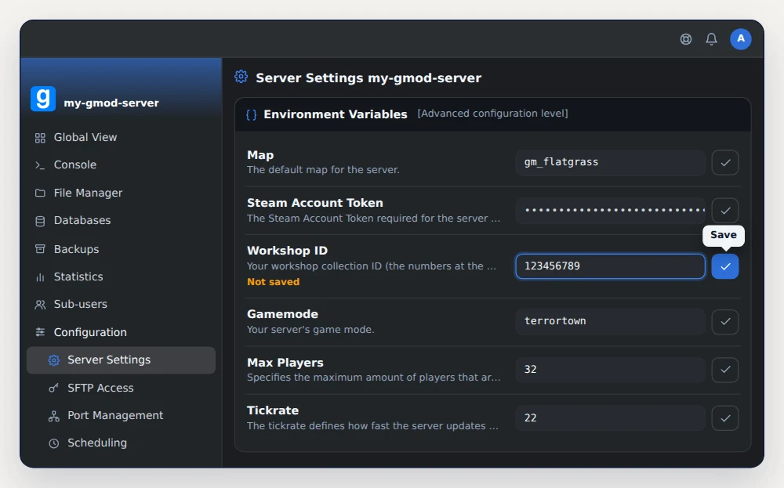Click '[Advanced configuration level]' label
Viewport: 784px width, 488px height.
(x=492, y=114)
